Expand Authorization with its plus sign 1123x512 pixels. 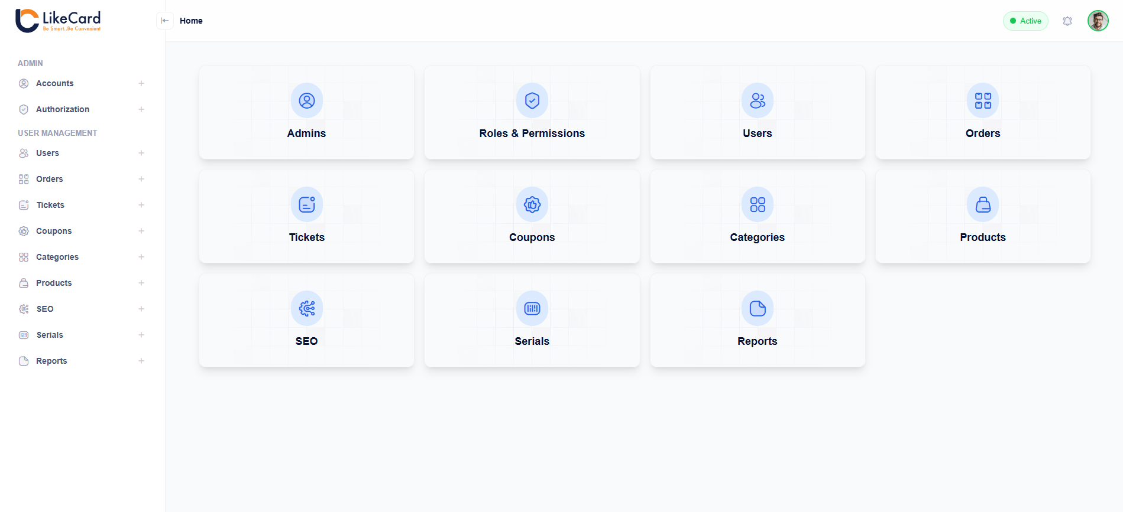tap(141, 109)
